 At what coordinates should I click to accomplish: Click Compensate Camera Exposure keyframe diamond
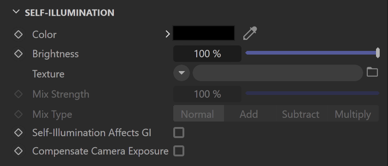pyautogui.click(x=18, y=151)
